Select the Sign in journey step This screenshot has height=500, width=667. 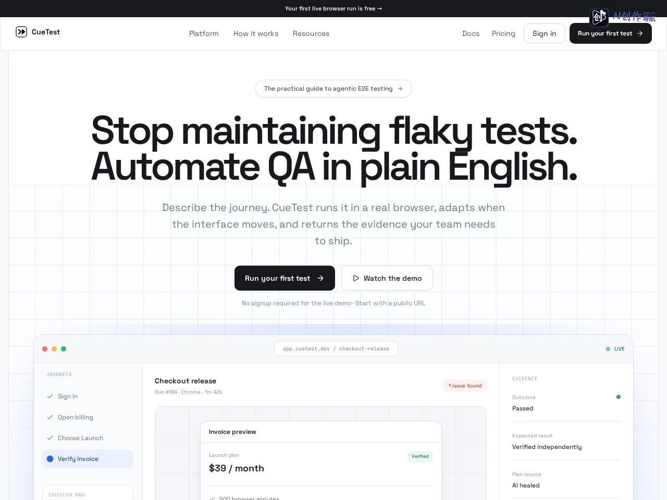coord(88,396)
